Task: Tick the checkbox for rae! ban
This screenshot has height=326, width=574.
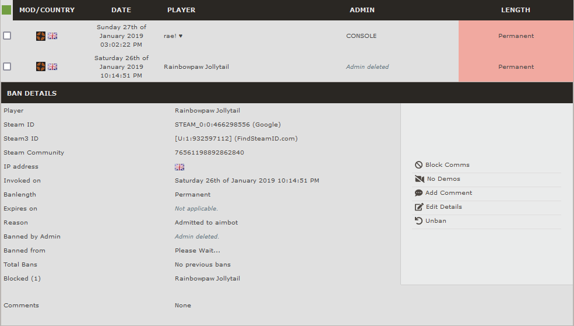Action: pyautogui.click(x=7, y=36)
